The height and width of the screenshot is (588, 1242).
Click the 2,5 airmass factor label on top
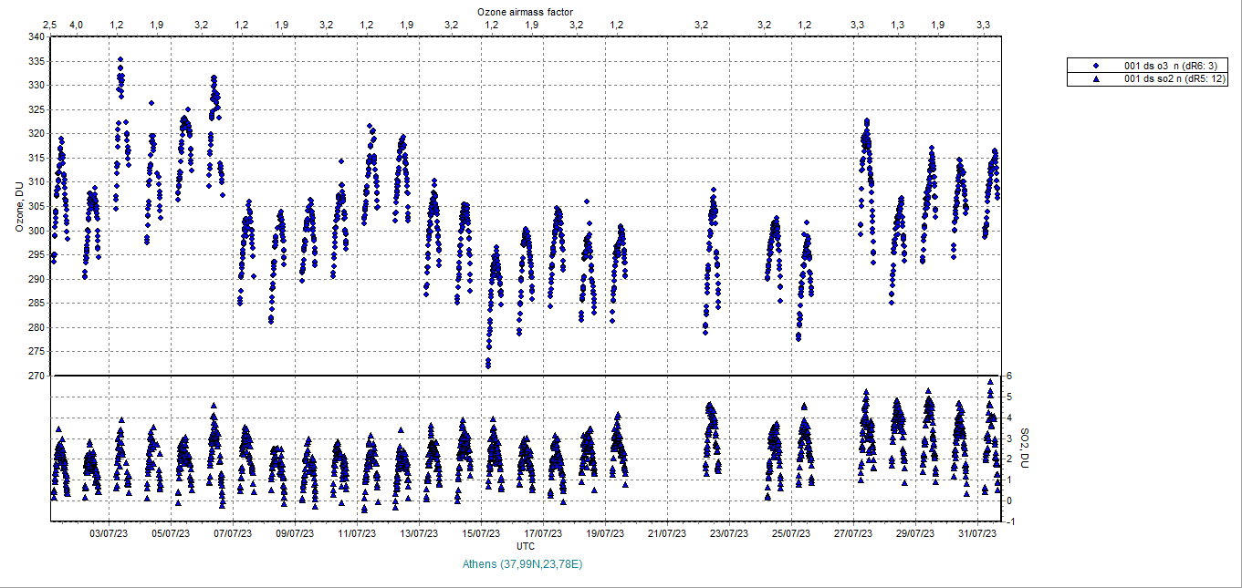tap(50, 24)
